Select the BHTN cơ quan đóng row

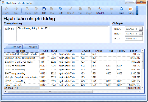[x=72, y=66]
